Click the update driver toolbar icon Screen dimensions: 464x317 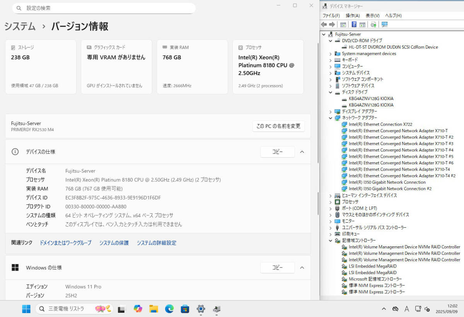pos(373,24)
